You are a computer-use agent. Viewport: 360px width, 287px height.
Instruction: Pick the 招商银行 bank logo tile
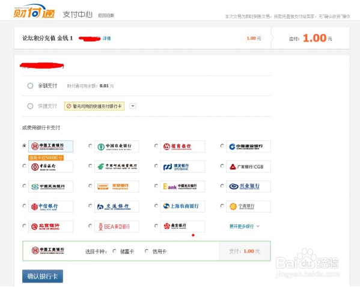click(x=183, y=146)
